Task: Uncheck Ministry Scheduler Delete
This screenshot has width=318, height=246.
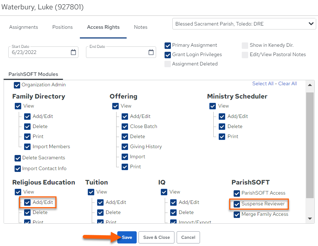Action: pos(222,127)
